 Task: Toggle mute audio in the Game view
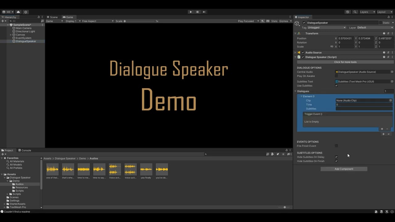(x=263, y=21)
